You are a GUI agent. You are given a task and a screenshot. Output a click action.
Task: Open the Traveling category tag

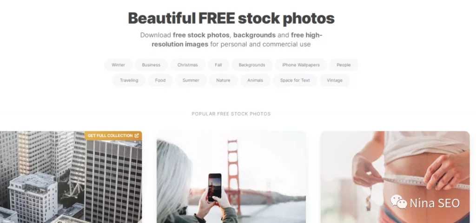tap(129, 80)
